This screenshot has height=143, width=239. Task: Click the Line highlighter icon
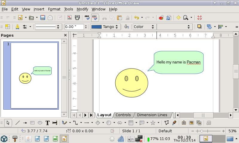[17, 27]
